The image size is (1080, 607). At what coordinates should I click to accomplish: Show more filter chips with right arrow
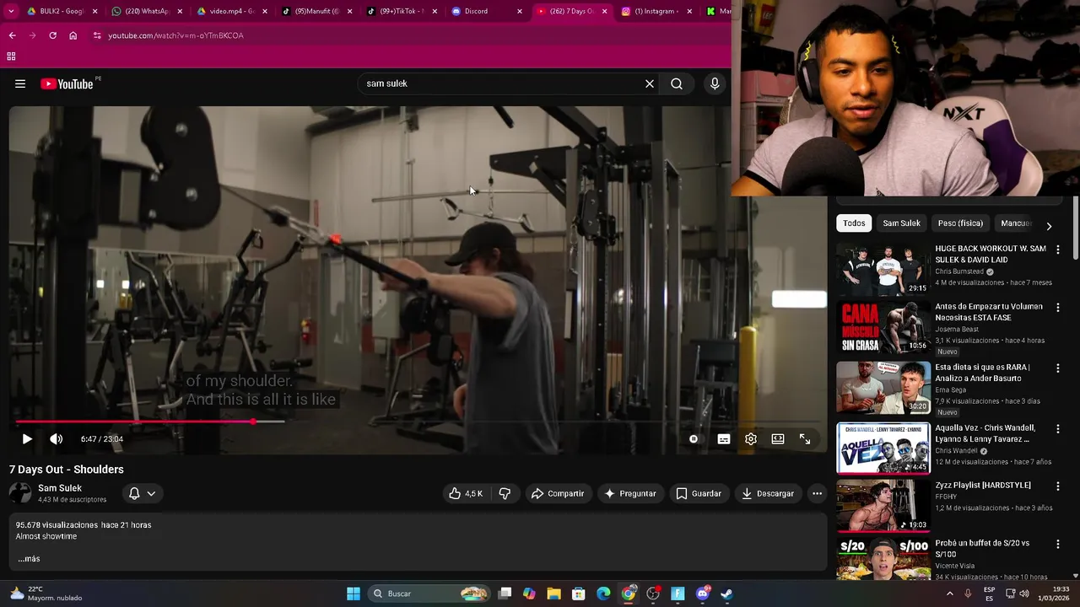1049,226
